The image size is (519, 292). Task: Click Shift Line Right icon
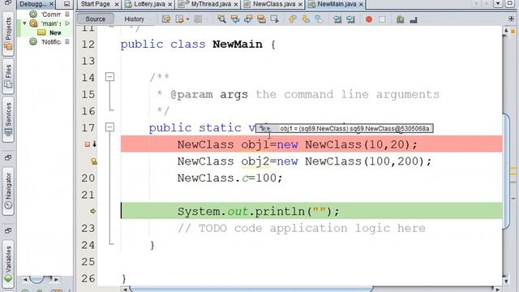click(350, 19)
